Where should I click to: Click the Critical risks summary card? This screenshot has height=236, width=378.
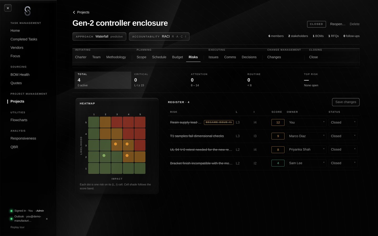pyautogui.click(x=159, y=80)
